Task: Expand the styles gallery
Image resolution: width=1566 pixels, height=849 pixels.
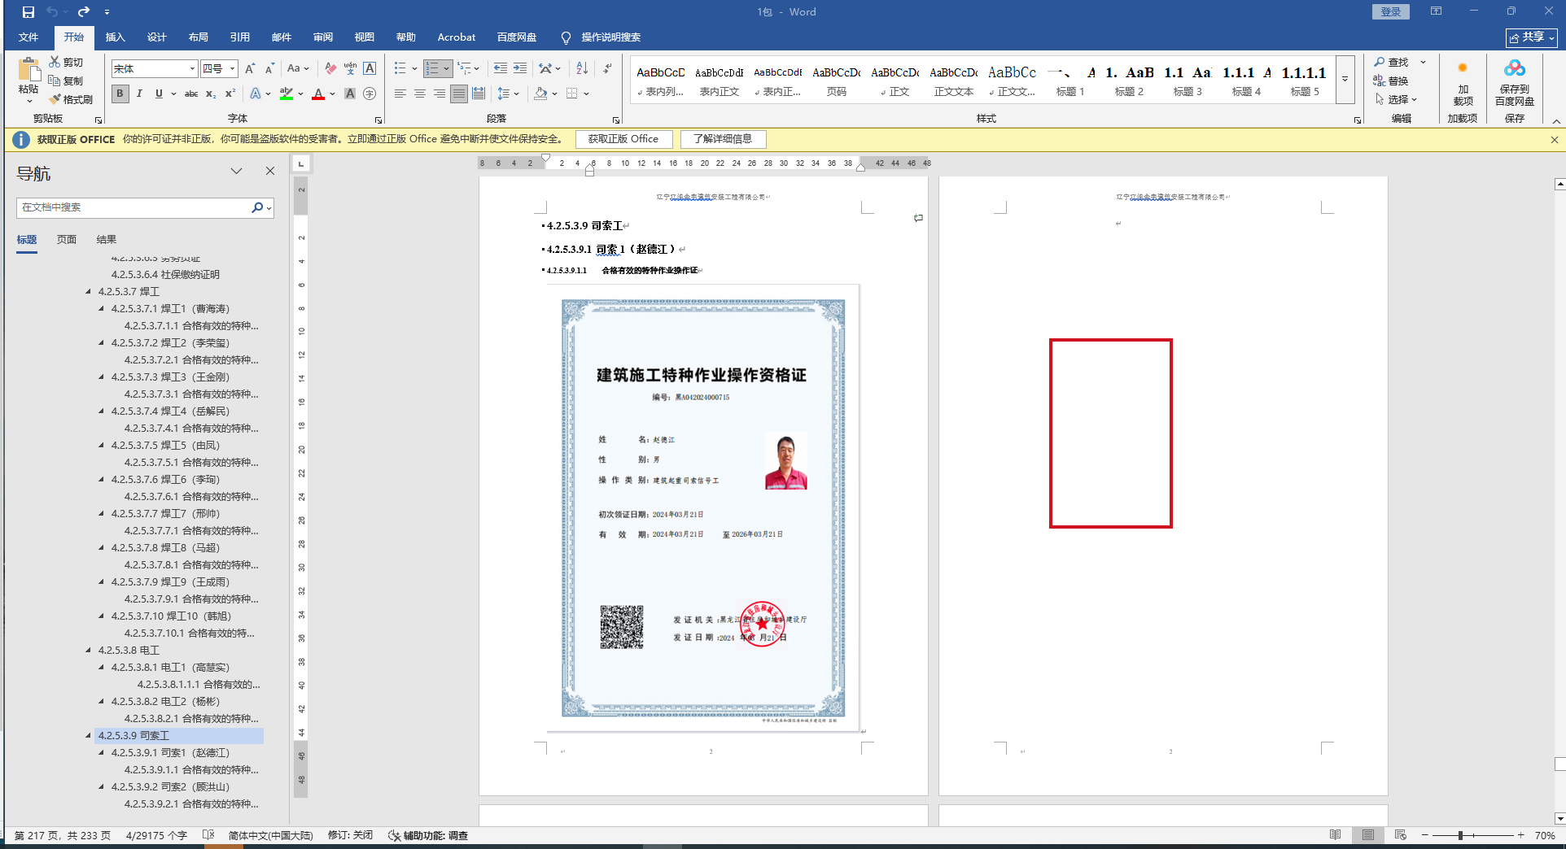Action: pos(1345,80)
